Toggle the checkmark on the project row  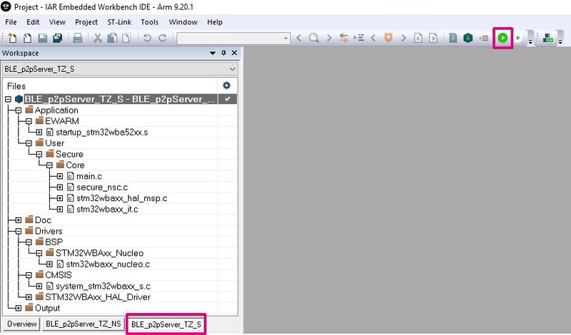pyautogui.click(x=227, y=99)
